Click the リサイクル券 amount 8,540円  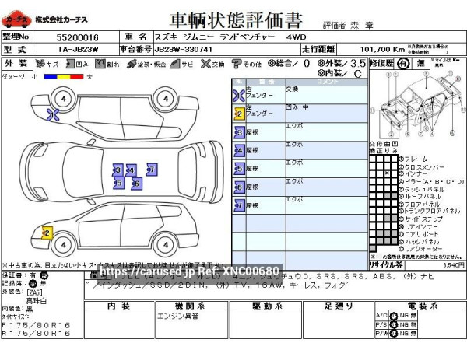pos(454,265)
